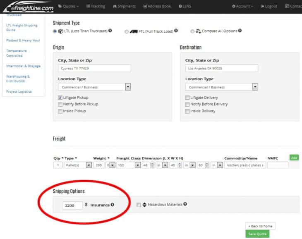The height and width of the screenshot is (239, 302).
Task: Uncheck the Liftgate Pickup checkbox
Action: 60,98
